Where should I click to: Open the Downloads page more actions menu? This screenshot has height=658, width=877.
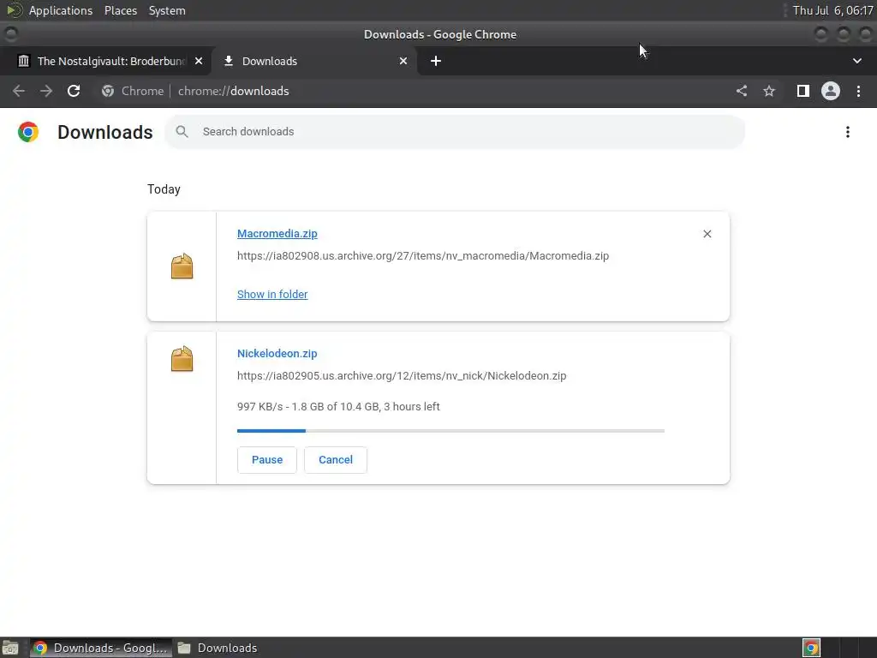(x=848, y=132)
